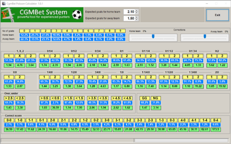This screenshot has width=231, height=144.
Task: Click the 0-0 correct score cell
Action: click(x=9, y=119)
